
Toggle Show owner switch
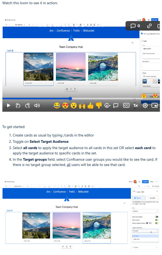coord(157,220)
